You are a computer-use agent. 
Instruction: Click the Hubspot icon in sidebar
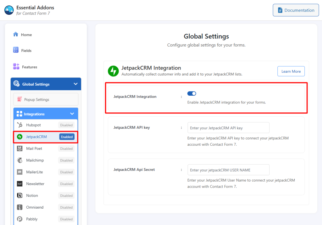(x=20, y=125)
